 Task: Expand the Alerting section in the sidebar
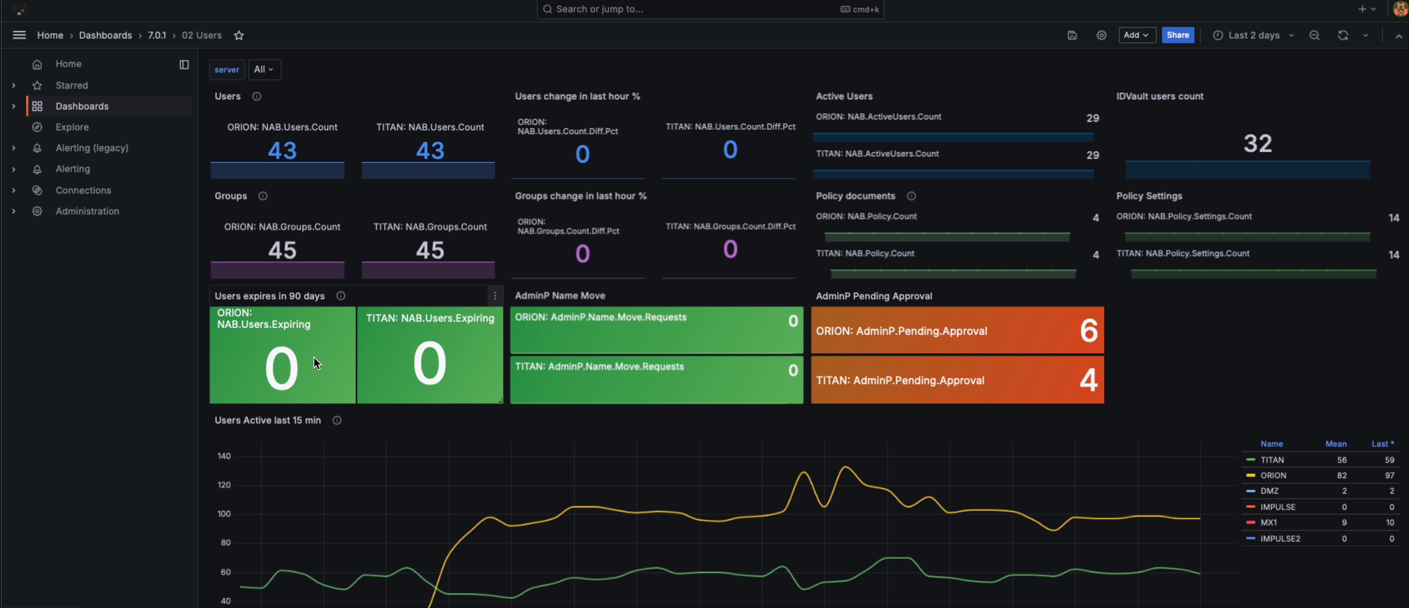tap(13, 169)
